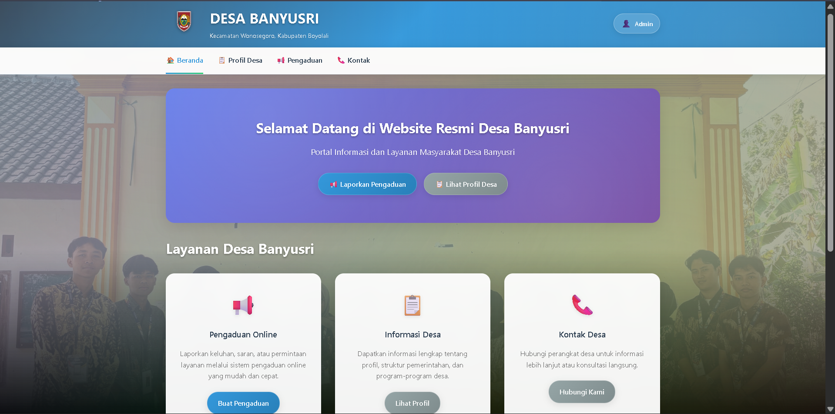835x414 pixels.
Task: Click the house icon beside Beranda
Action: click(x=170, y=61)
